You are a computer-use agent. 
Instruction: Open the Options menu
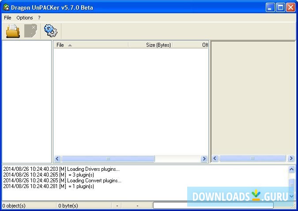click(25, 18)
